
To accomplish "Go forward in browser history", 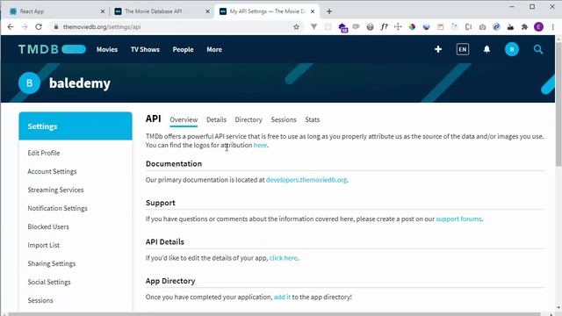I will (x=25, y=27).
